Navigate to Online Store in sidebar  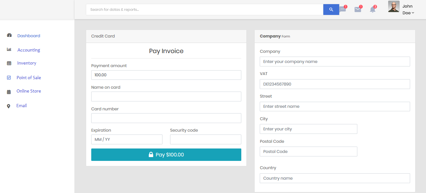point(29,91)
